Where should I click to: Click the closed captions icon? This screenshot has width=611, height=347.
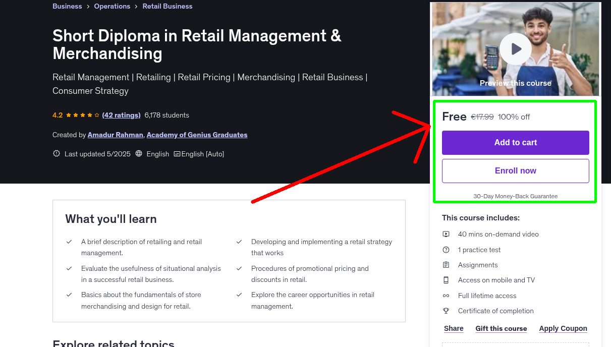[177, 154]
